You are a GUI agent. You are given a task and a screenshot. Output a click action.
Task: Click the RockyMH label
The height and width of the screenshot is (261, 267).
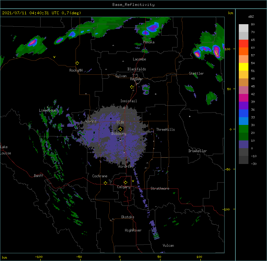tap(76, 70)
